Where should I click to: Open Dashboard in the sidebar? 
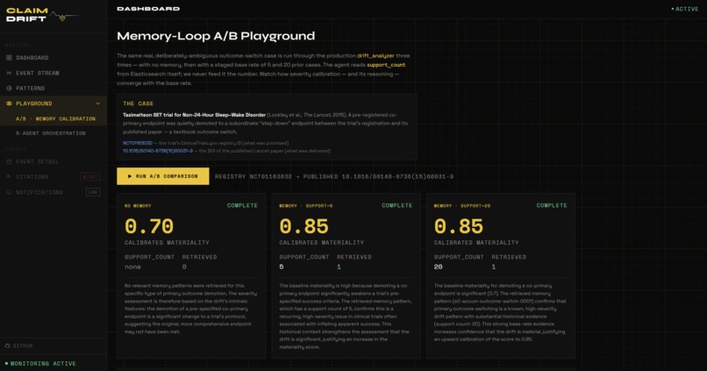(x=54, y=58)
